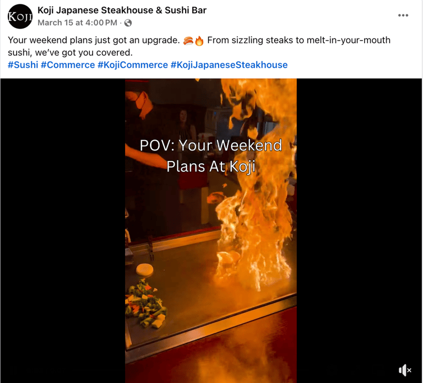Viewport: 423px width, 383px height.
Task: Open the Koji round profile logo
Action: pyautogui.click(x=20, y=17)
